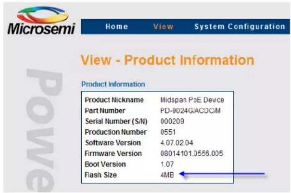Select the 'Part Number' label
The width and height of the screenshot is (291, 193).
pyautogui.click(x=105, y=111)
